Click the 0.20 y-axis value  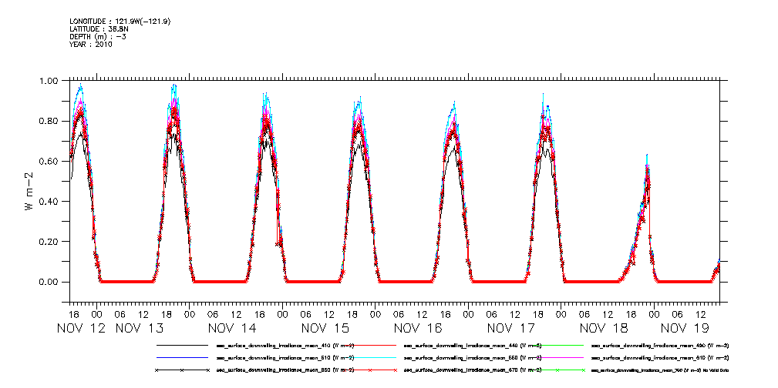coord(49,241)
